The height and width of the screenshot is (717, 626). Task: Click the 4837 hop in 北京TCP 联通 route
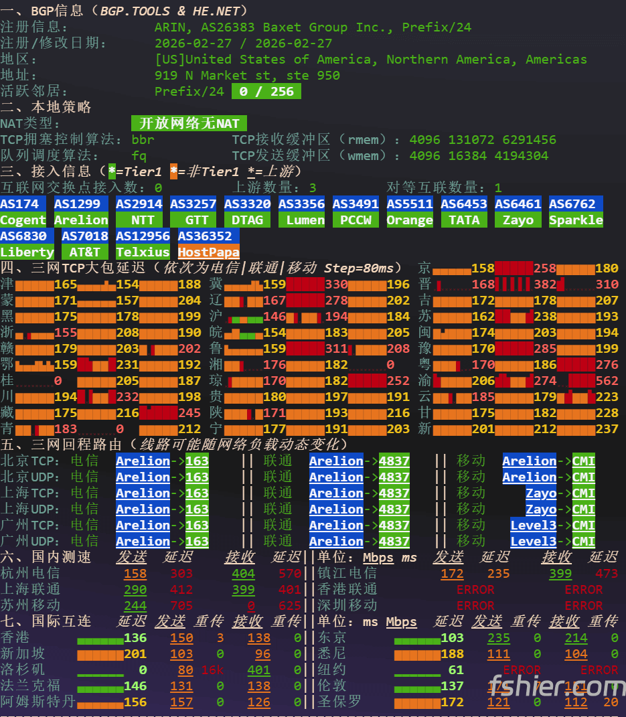pos(394,461)
